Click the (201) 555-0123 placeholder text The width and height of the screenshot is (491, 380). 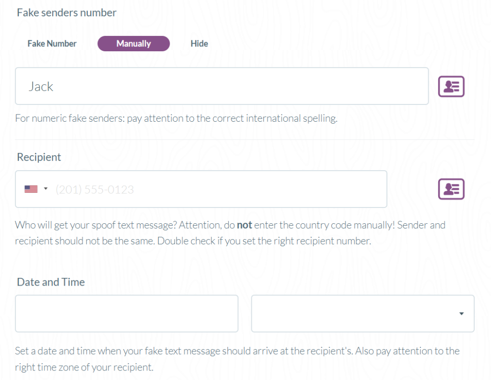[x=94, y=190]
